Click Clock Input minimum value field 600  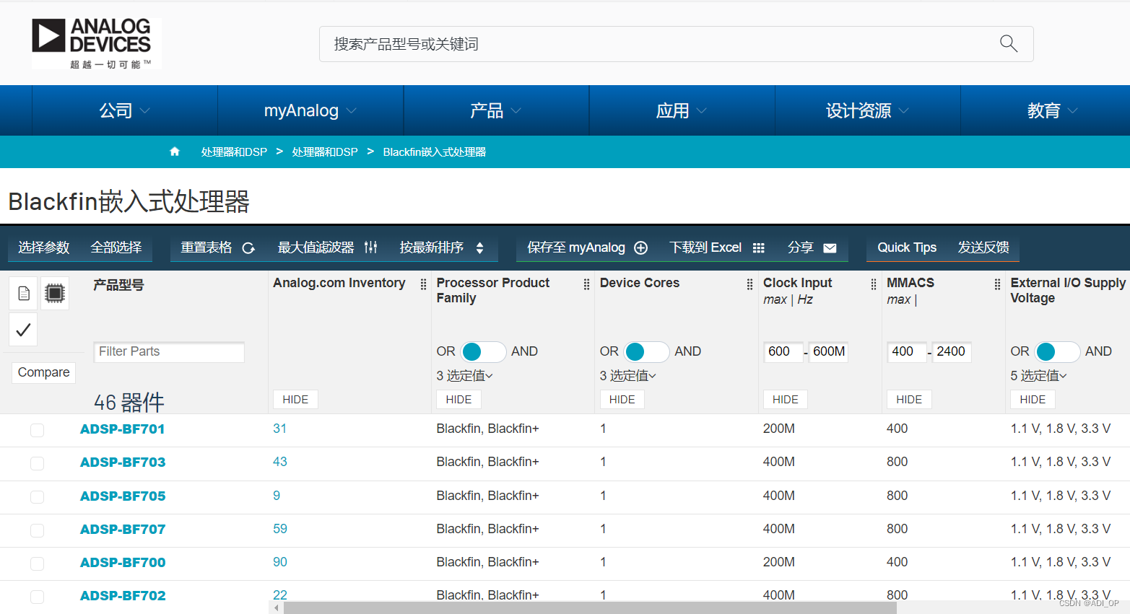[x=783, y=351]
